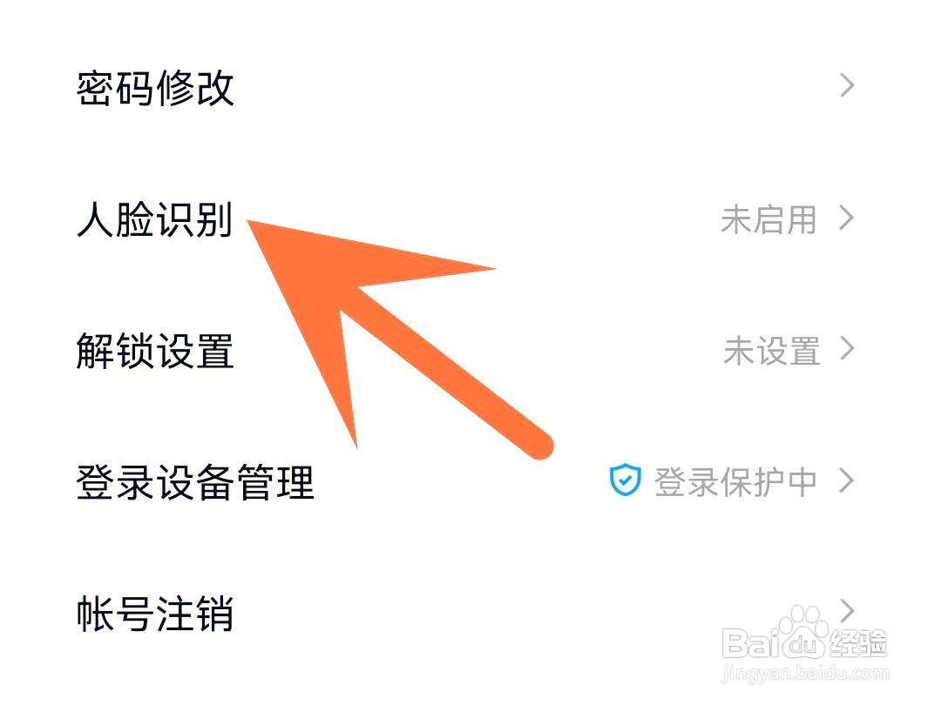Tap the 未启用 status for face recognition

click(x=769, y=219)
